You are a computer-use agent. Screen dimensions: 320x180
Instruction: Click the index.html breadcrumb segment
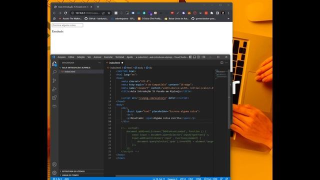[115, 68]
